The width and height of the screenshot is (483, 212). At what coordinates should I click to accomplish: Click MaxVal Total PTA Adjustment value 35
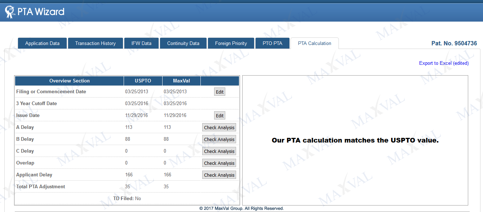point(166,186)
